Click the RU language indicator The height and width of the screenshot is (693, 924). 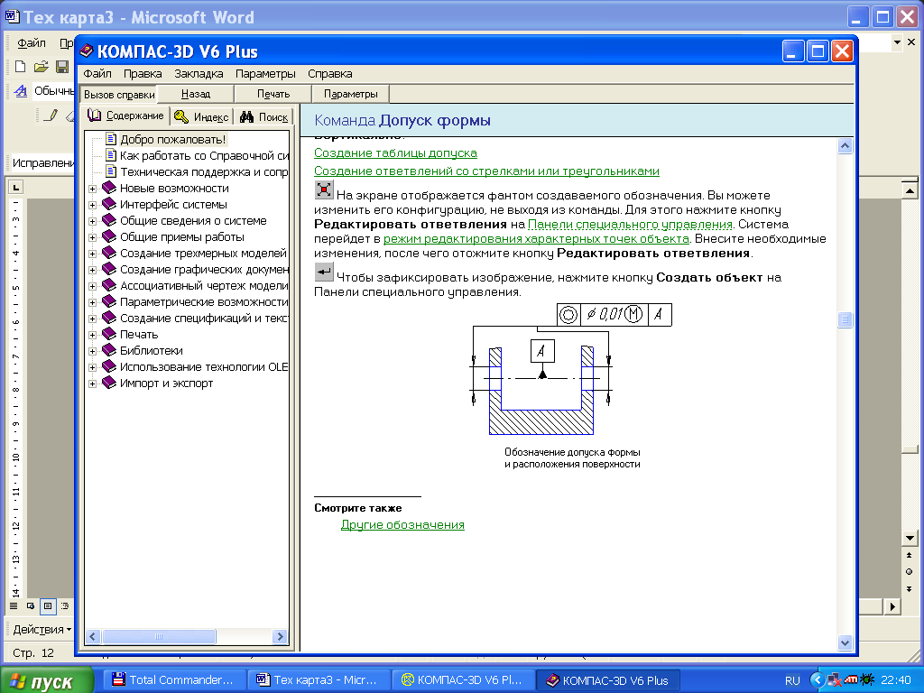[x=792, y=680]
